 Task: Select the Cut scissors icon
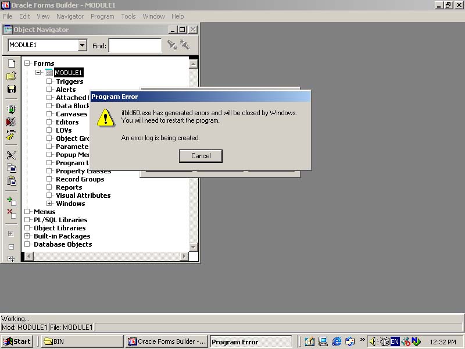pos(11,155)
